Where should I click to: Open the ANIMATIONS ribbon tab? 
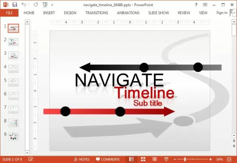(x=128, y=13)
